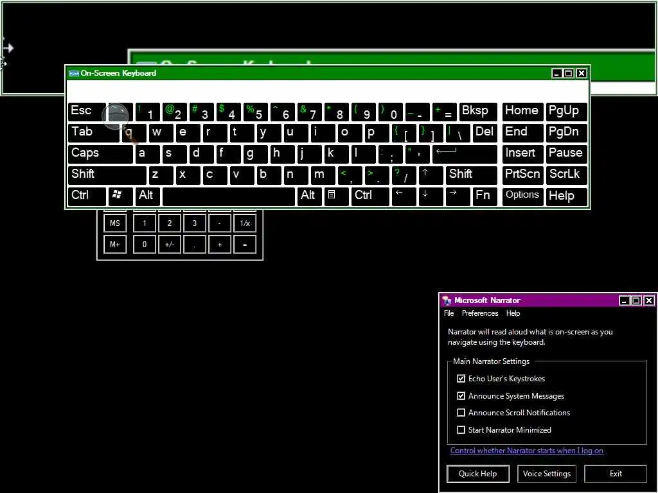
Task: Hit the right arrow key
Action: (458, 195)
